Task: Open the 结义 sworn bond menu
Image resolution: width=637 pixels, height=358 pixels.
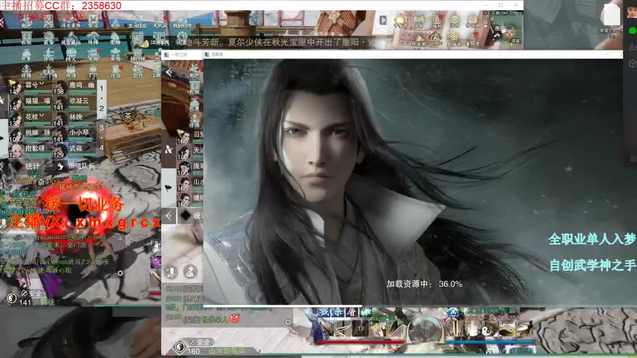Action: [71, 54]
